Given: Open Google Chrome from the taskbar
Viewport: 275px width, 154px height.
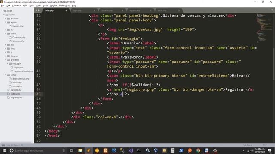Looking at the screenshot, I should (x=198, y=151).
